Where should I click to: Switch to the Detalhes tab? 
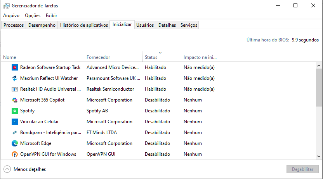[167, 25]
